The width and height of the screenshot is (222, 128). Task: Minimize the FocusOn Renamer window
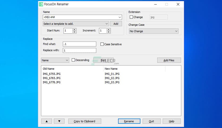click(x=155, y=4)
